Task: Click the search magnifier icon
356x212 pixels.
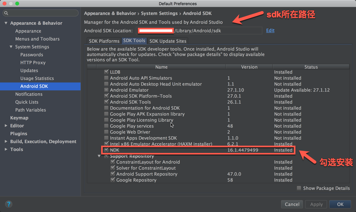Action: (x=6, y=13)
